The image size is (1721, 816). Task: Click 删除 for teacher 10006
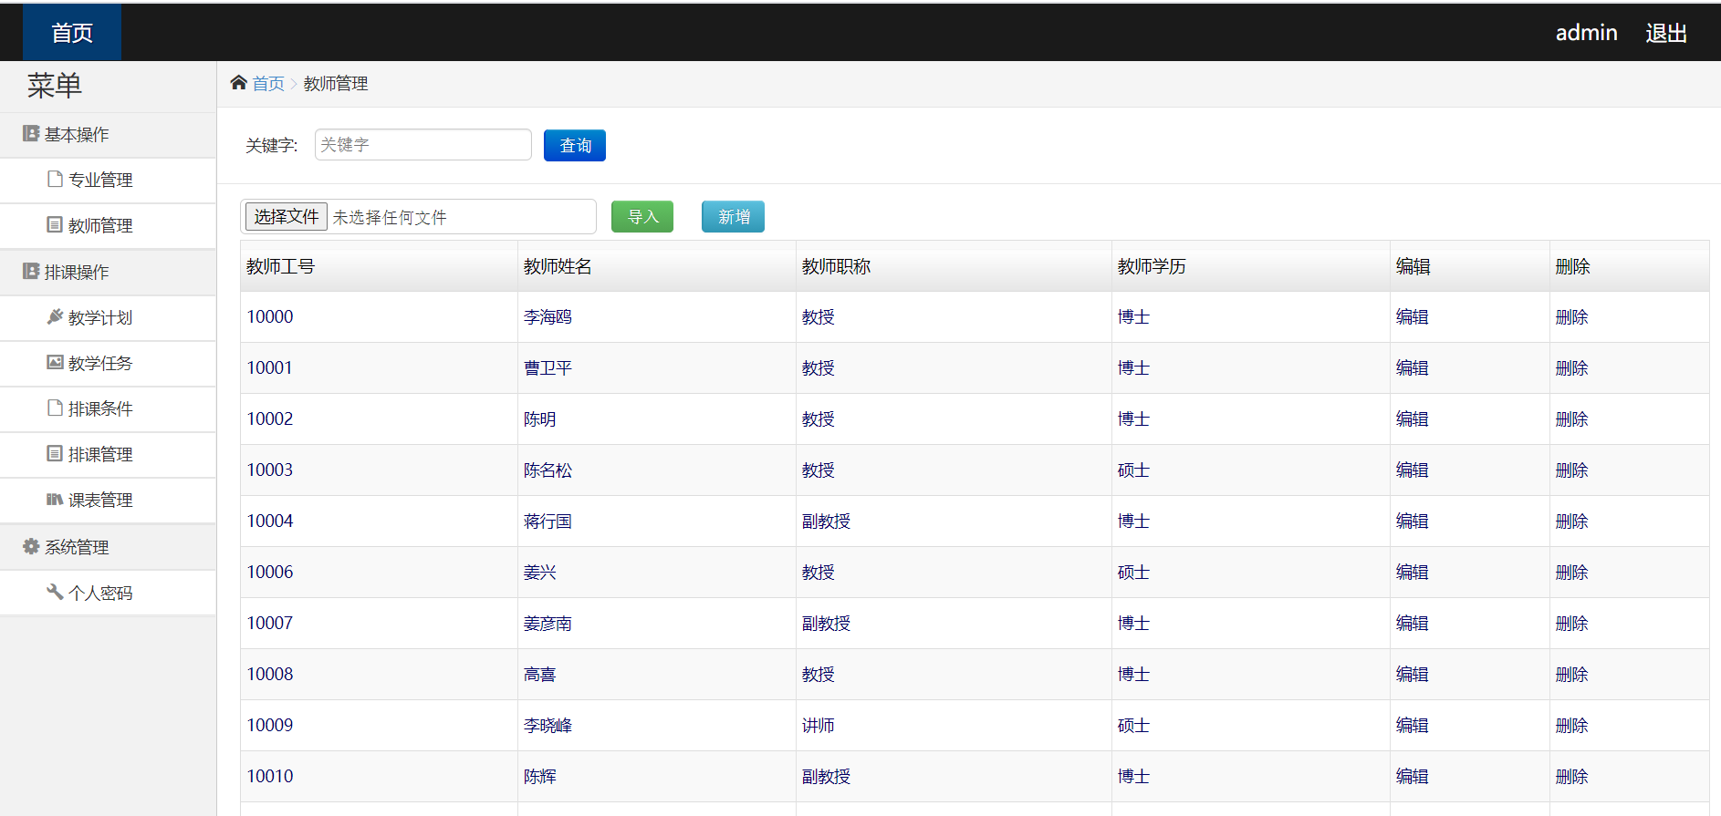[x=1571, y=573]
